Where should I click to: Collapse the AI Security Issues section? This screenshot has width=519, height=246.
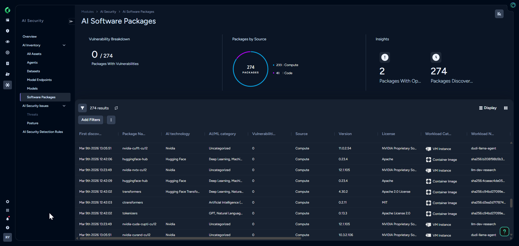click(64, 106)
